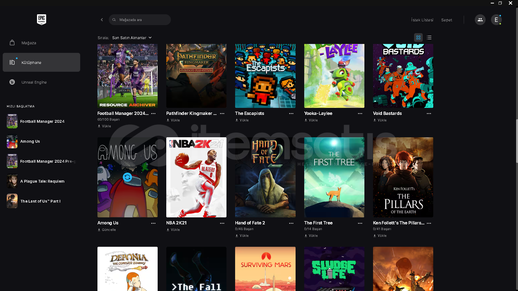Viewport: 518px width, 291px height.
Task: Click the 0/48 Başarı achievements text
Action: pos(244,229)
